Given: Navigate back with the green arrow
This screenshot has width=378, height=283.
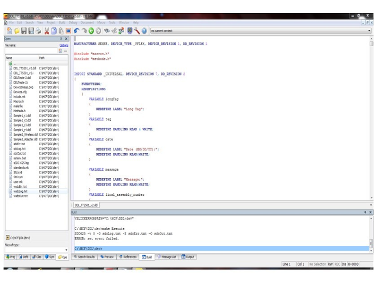Looking at the screenshot, I should click(x=91, y=31).
